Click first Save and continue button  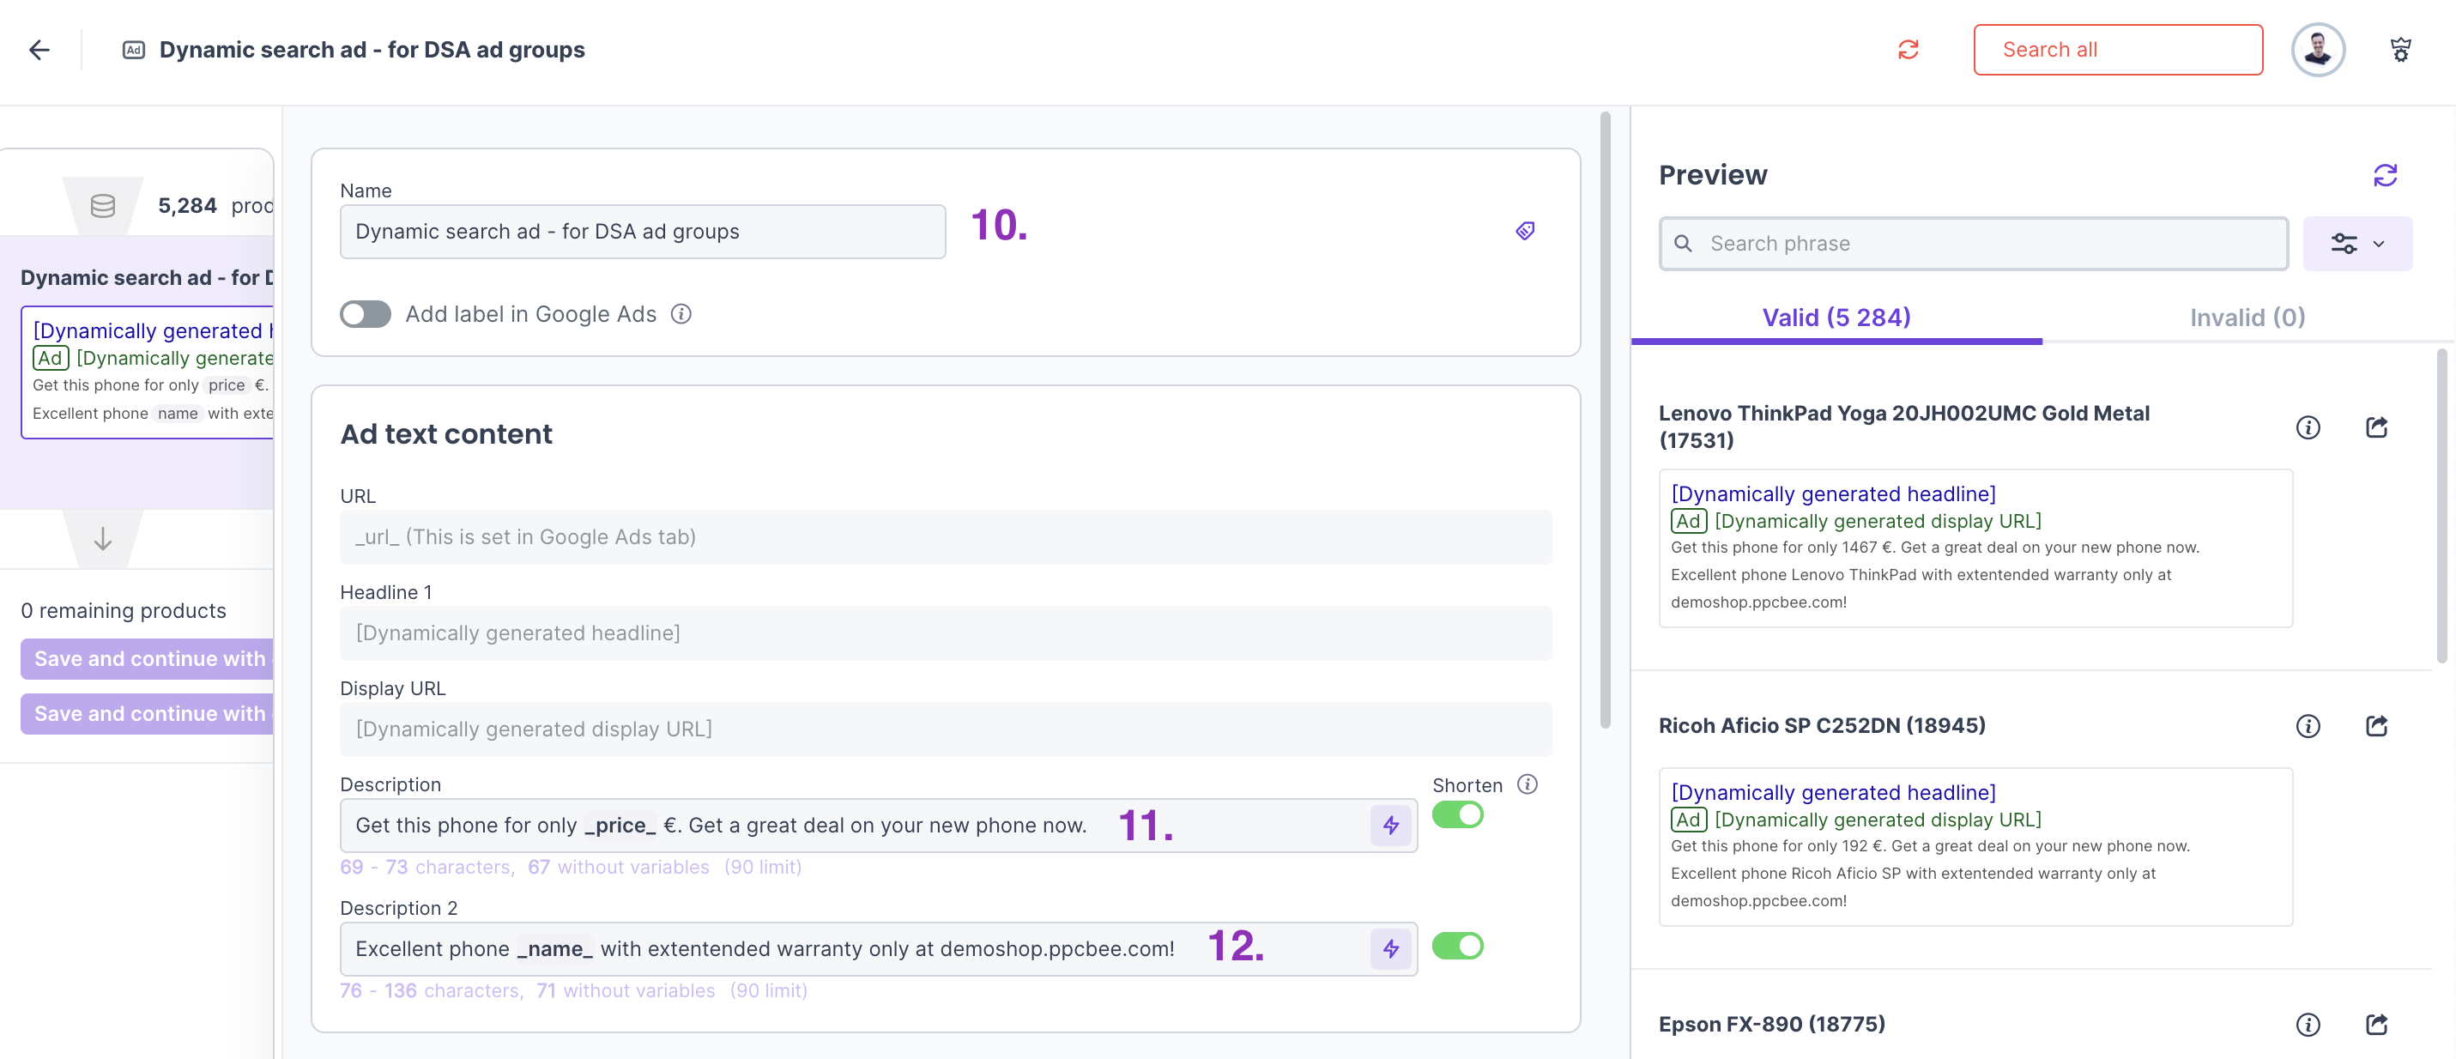click(x=148, y=659)
